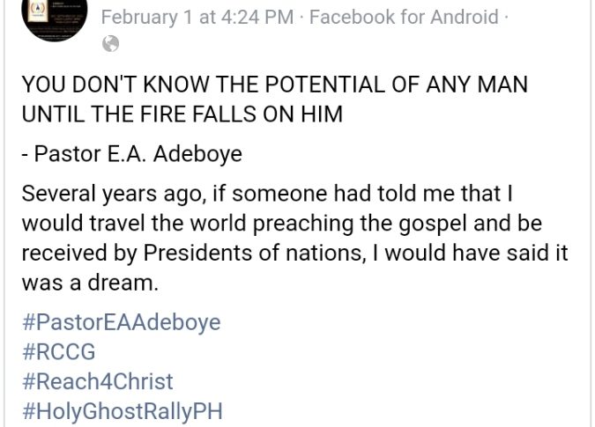Open the February 1 at 4:24 PM timestamp
This screenshot has height=427, width=595.
(184, 16)
